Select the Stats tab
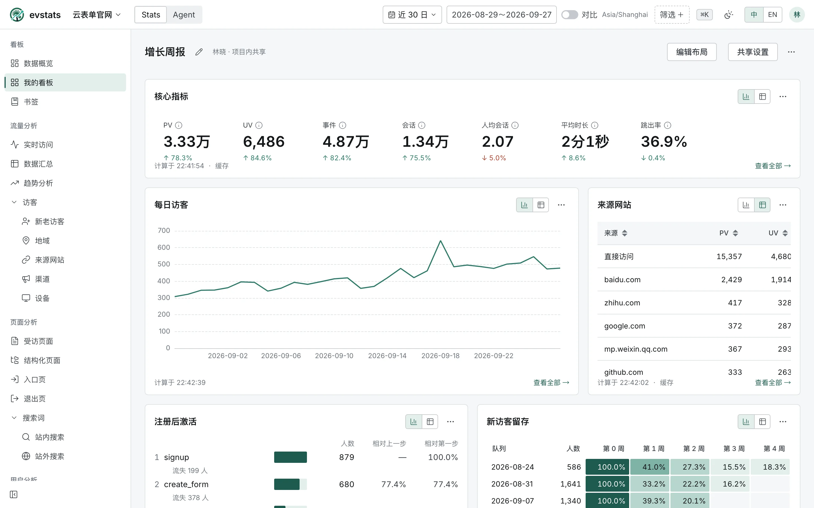 (151, 15)
